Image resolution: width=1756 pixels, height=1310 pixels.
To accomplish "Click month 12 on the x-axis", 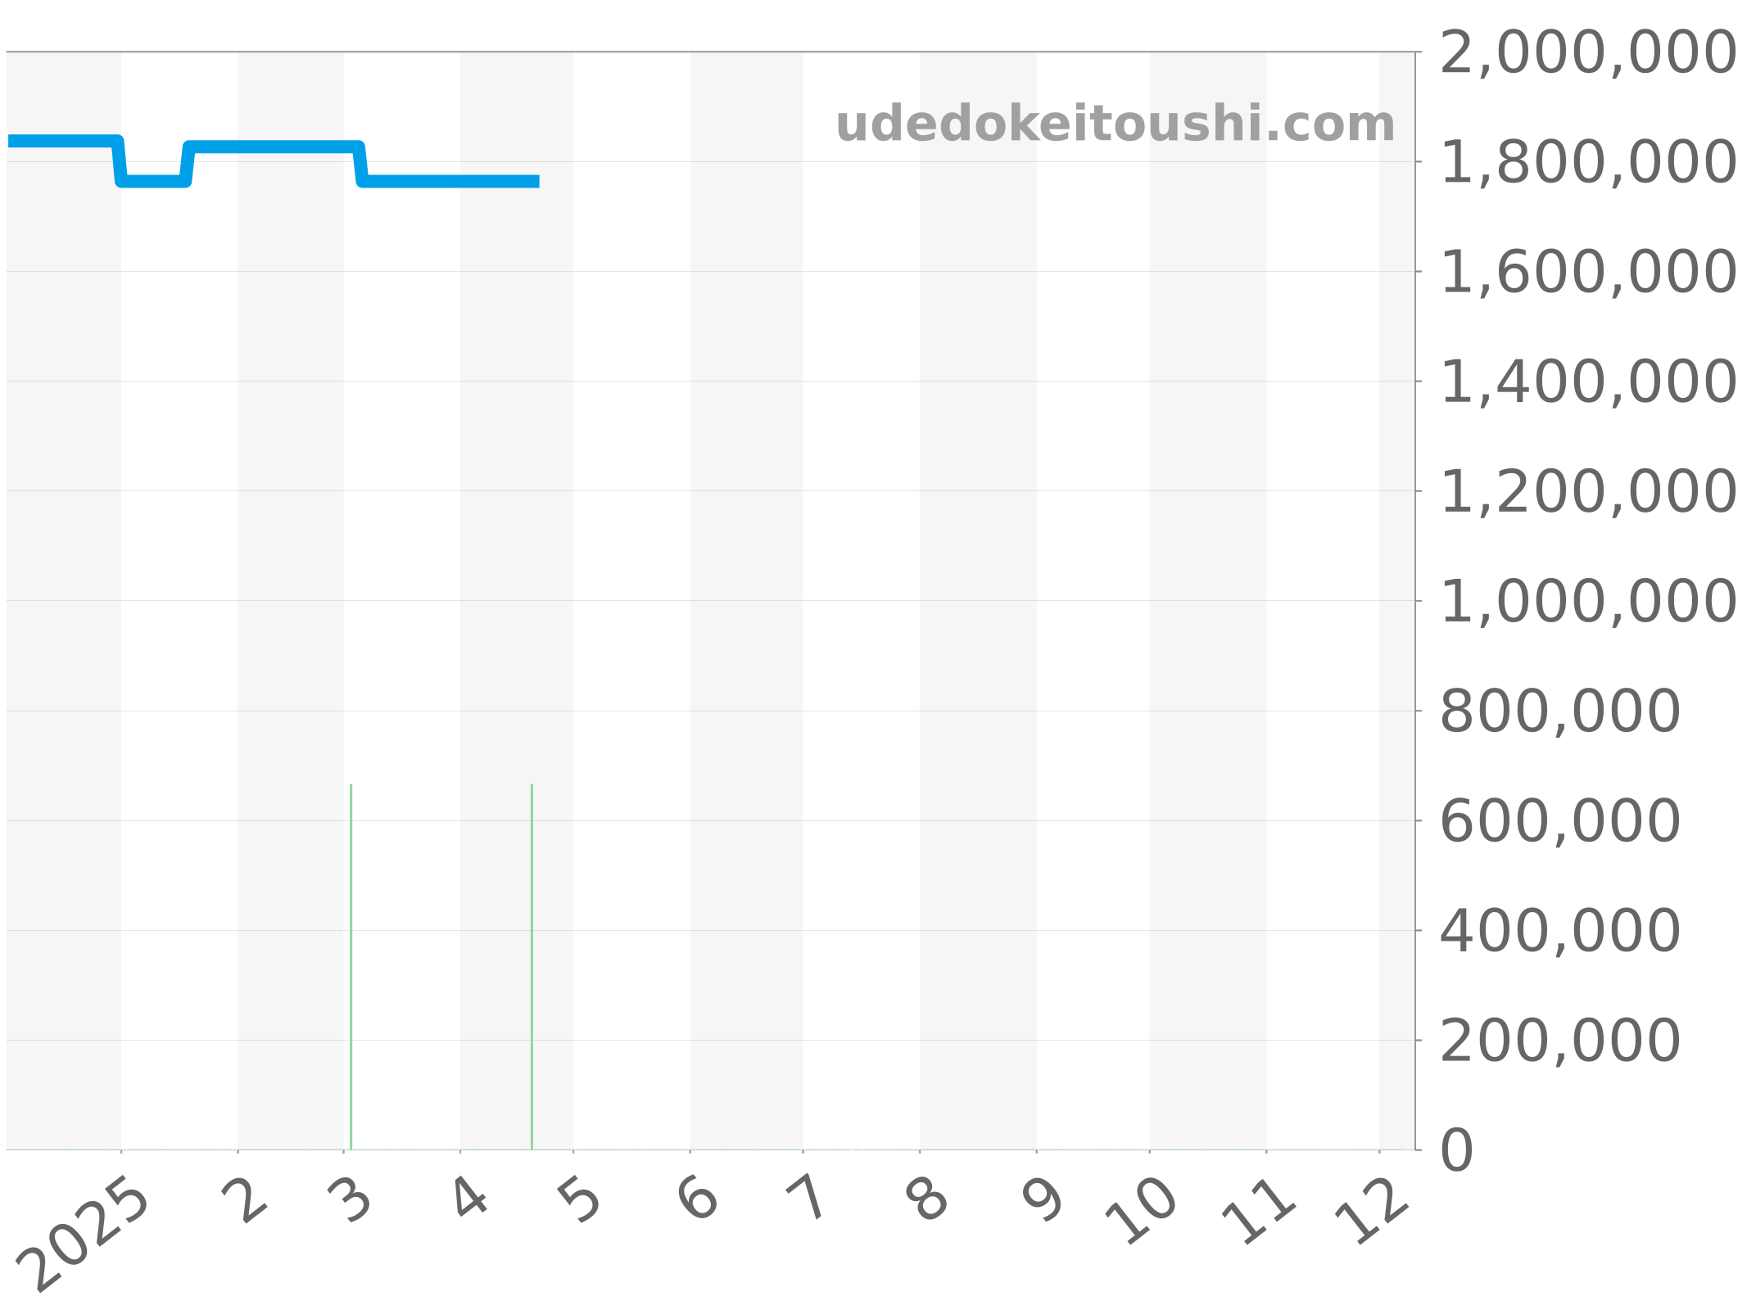I will click(1372, 1212).
